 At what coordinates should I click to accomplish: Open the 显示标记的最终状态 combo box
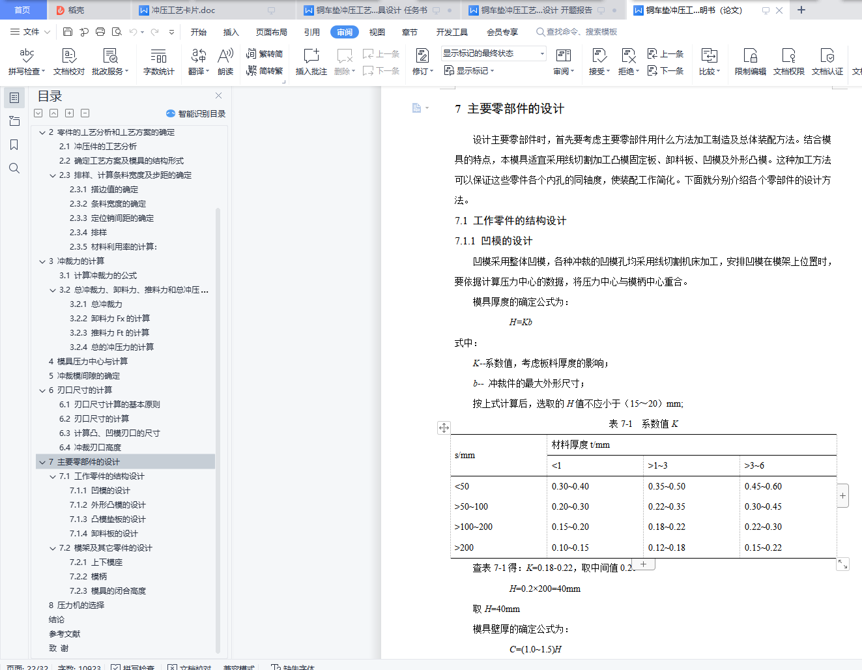494,53
